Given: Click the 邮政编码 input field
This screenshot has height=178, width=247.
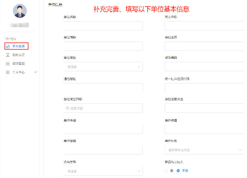Looking at the screenshot, I should [x=204, y=66].
